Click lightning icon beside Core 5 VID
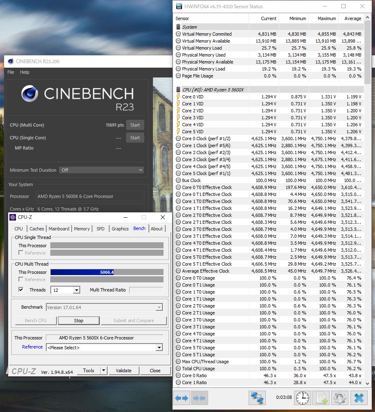This screenshot has width=375, height=412. click(178, 131)
